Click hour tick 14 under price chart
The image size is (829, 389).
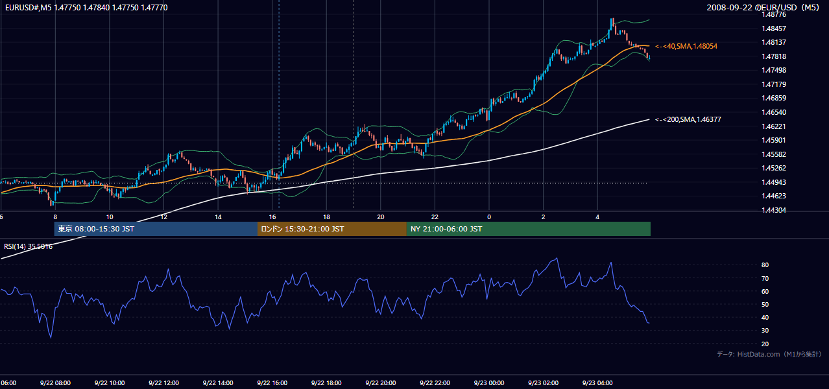click(219, 217)
